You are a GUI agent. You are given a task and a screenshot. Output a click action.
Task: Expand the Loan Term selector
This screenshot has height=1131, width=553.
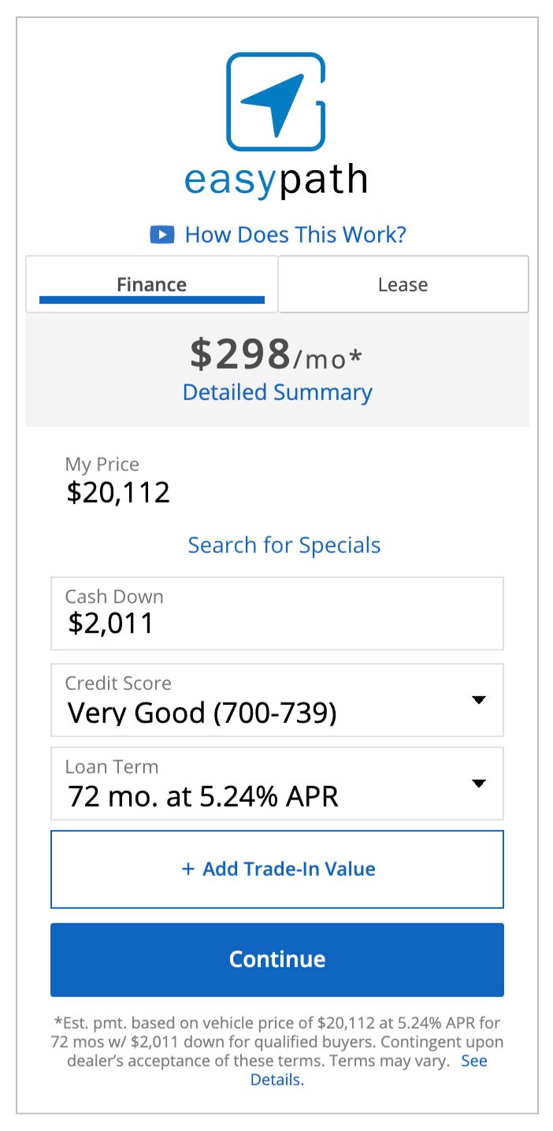tap(276, 784)
